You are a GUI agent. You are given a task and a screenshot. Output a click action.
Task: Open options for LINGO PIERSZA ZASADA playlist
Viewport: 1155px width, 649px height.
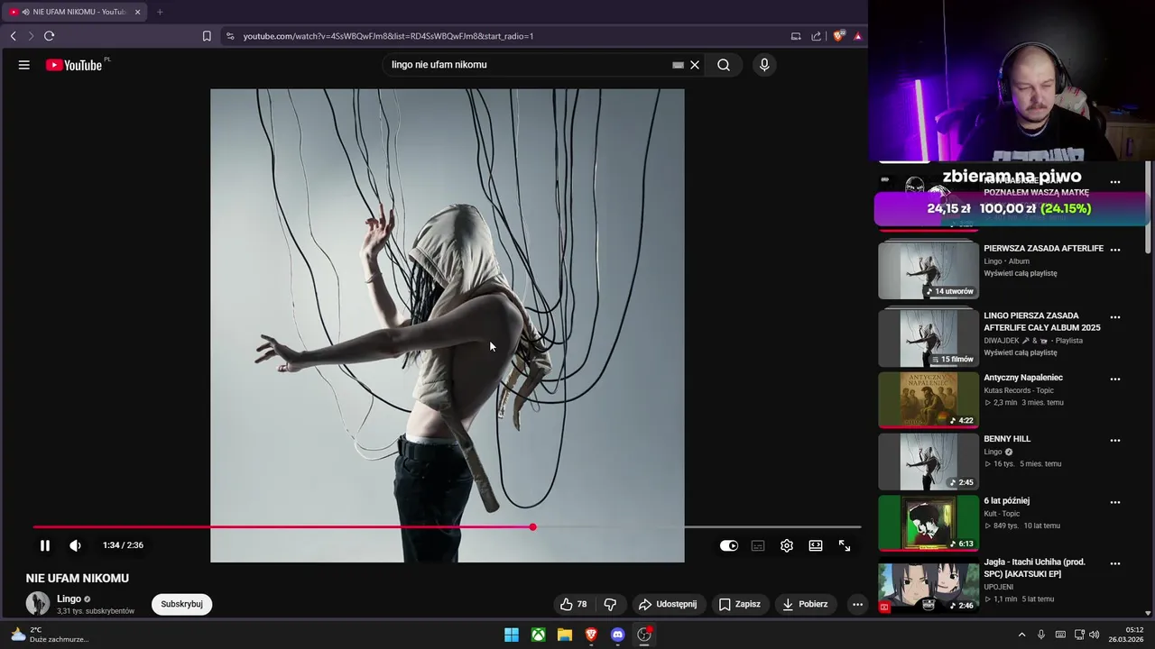point(1115,317)
